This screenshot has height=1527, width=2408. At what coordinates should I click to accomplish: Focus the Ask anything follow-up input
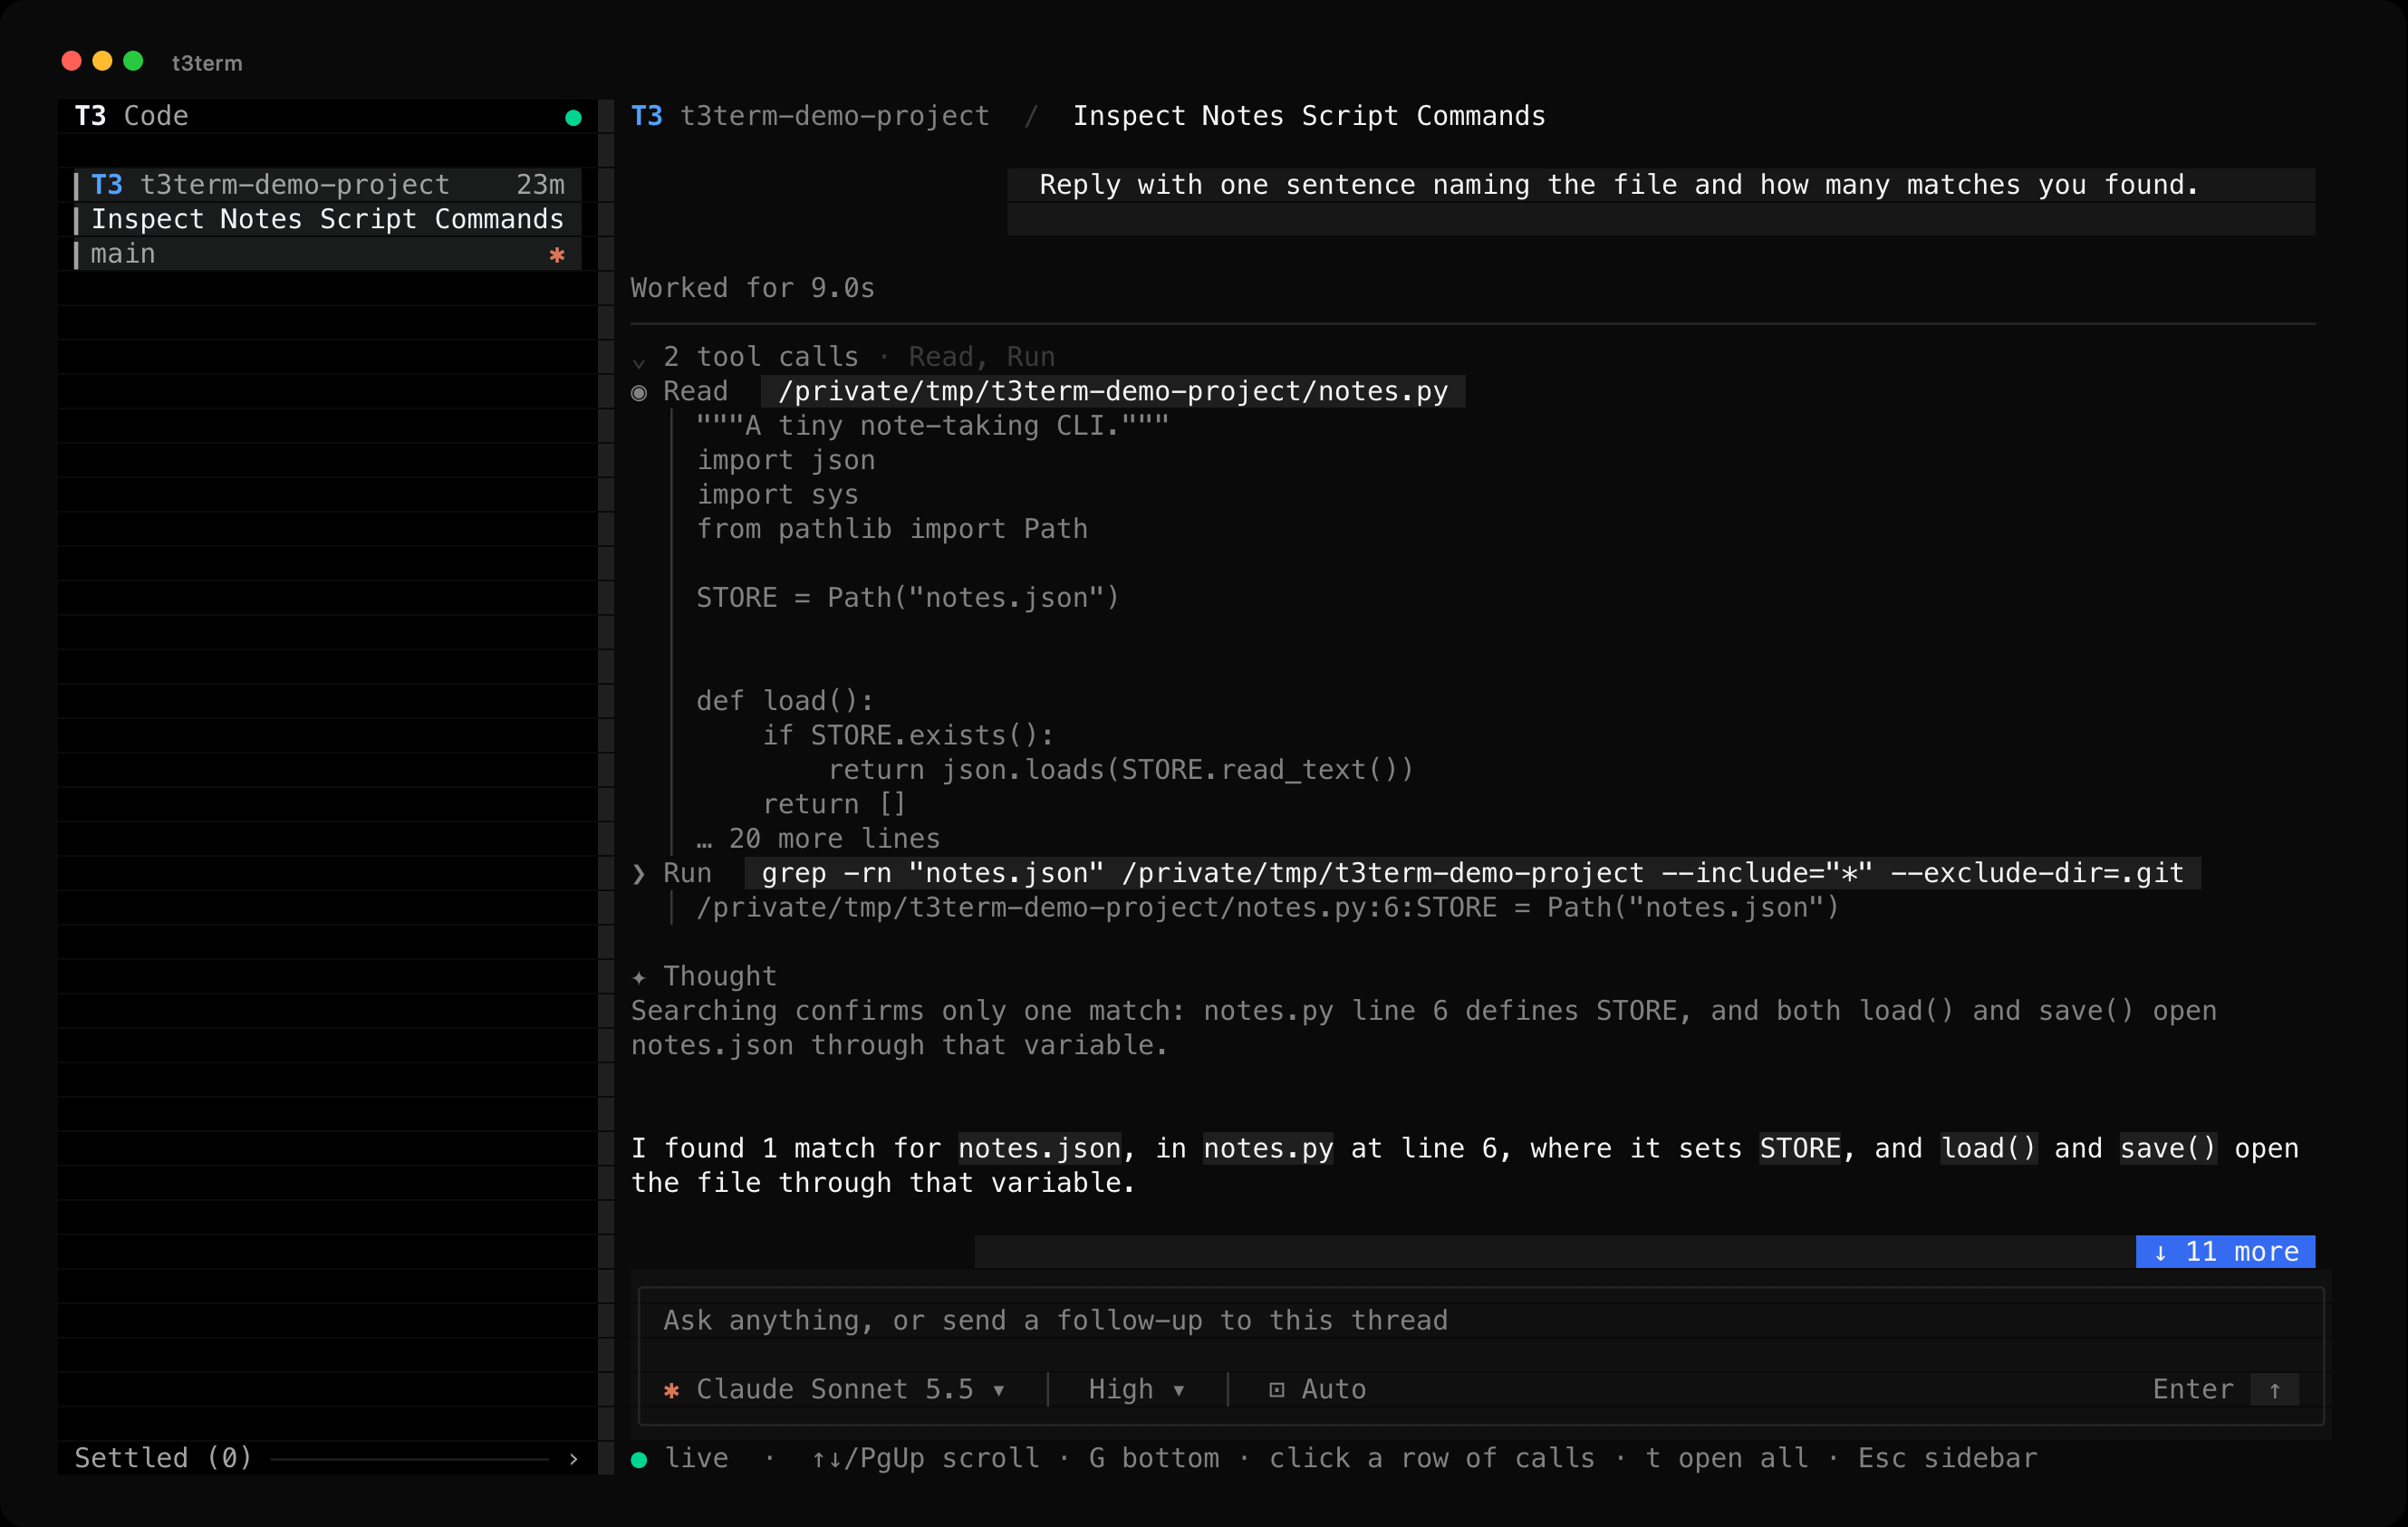[x=1480, y=1320]
